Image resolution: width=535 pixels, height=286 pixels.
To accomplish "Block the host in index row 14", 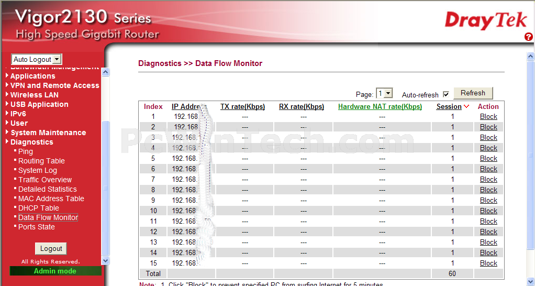I will pyautogui.click(x=488, y=253).
